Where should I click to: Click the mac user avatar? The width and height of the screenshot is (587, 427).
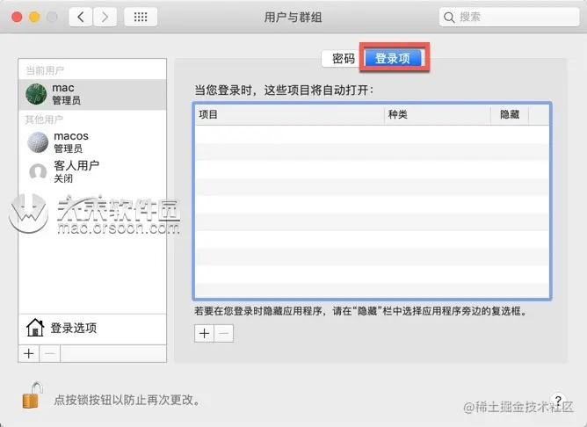click(36, 94)
